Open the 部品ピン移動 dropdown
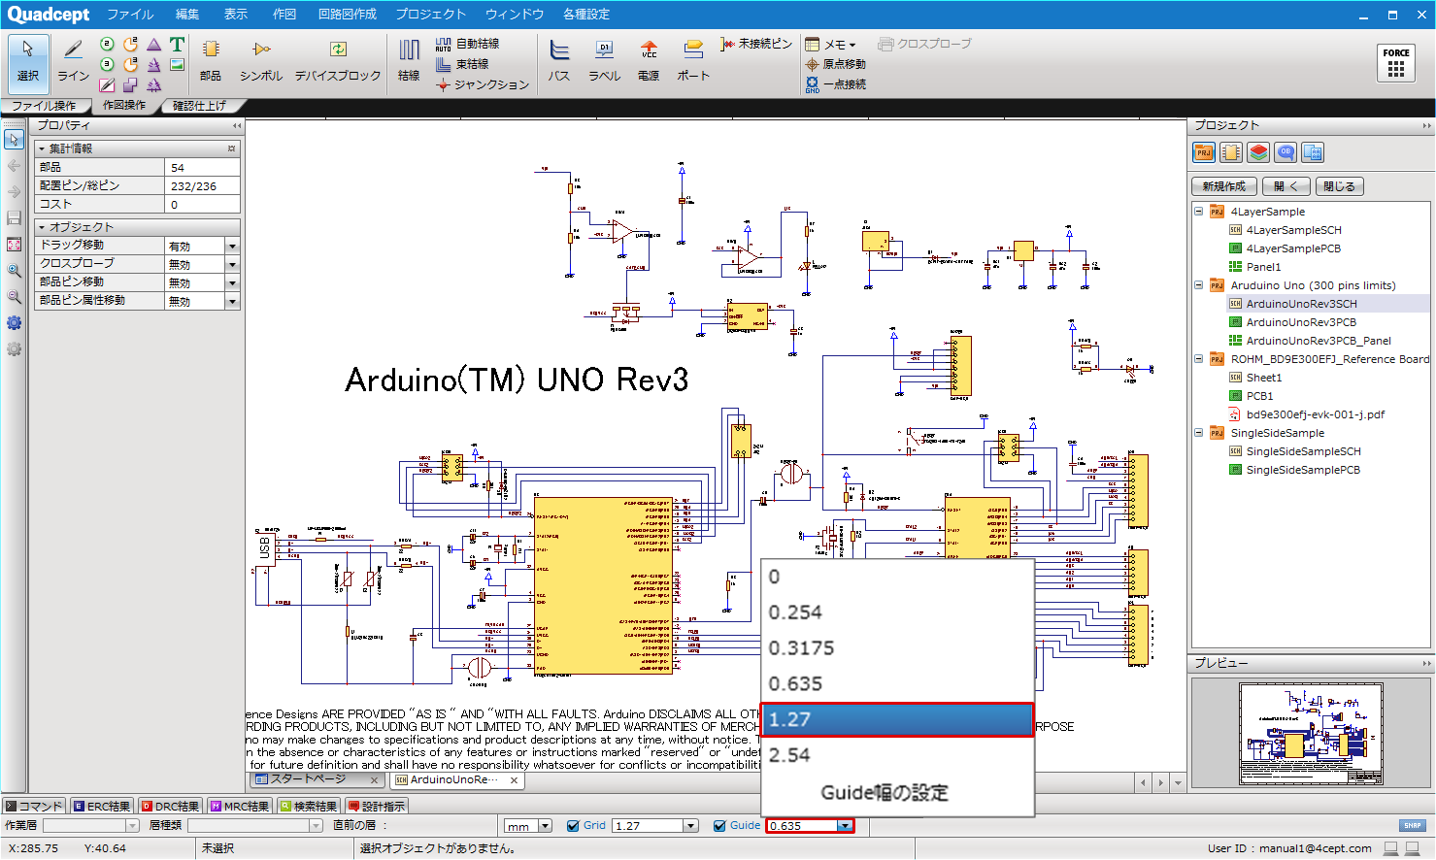Image resolution: width=1436 pixels, height=860 pixels. [232, 283]
